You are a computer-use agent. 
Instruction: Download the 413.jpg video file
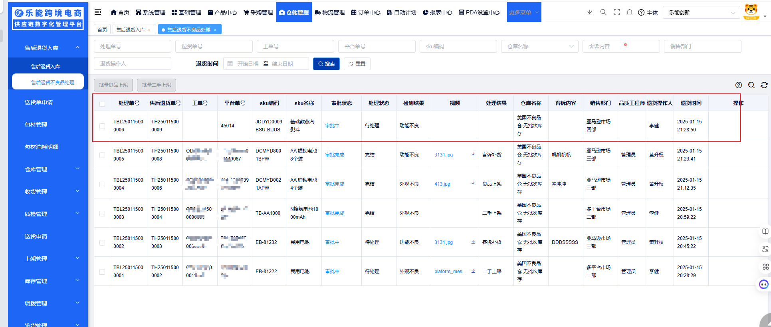(473, 184)
